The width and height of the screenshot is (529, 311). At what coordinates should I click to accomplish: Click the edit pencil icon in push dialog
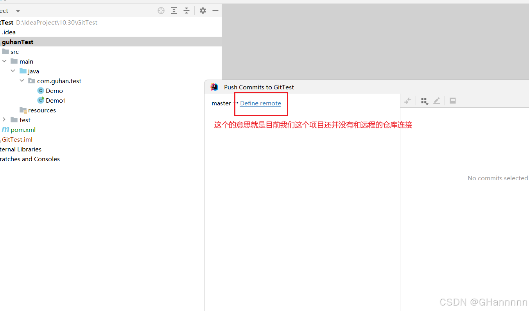coord(437,101)
